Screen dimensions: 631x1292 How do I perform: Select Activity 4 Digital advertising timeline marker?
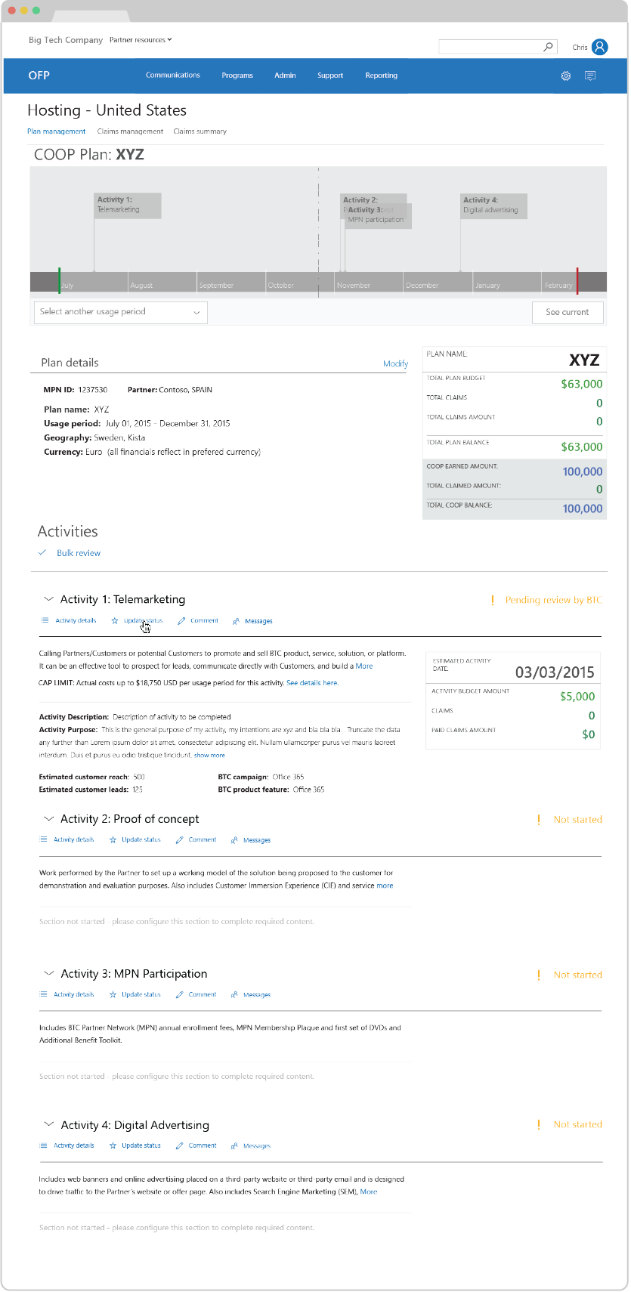point(494,206)
